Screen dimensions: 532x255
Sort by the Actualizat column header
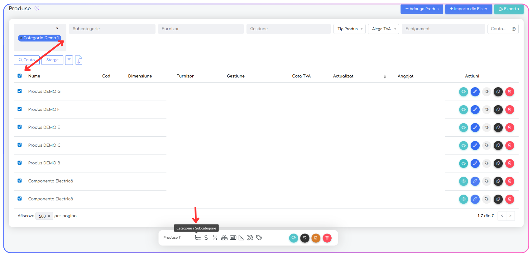click(x=343, y=76)
